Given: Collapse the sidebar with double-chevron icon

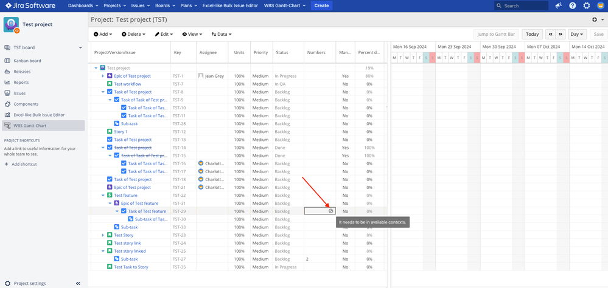Looking at the screenshot, I should pyautogui.click(x=78, y=283).
